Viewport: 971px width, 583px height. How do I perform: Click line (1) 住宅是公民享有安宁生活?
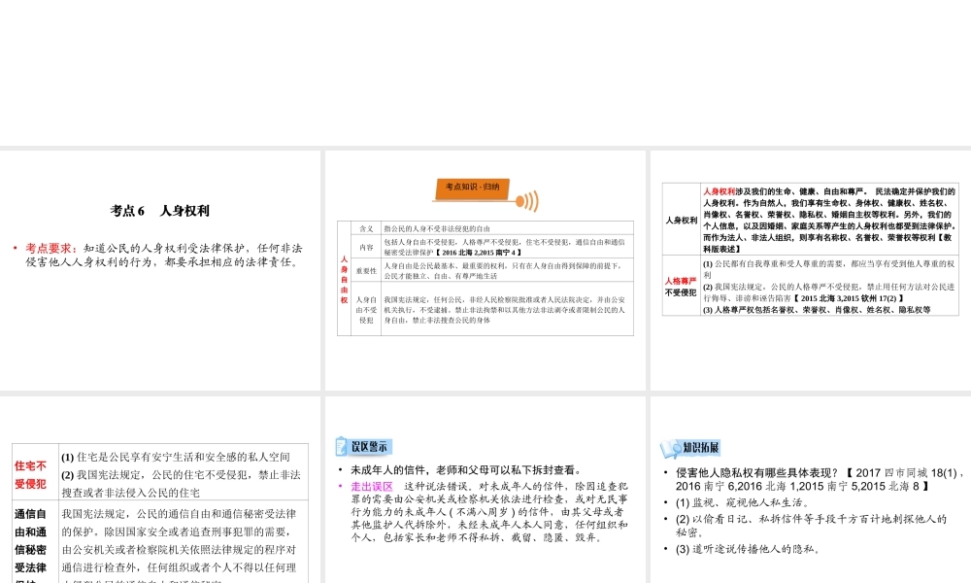(x=175, y=458)
